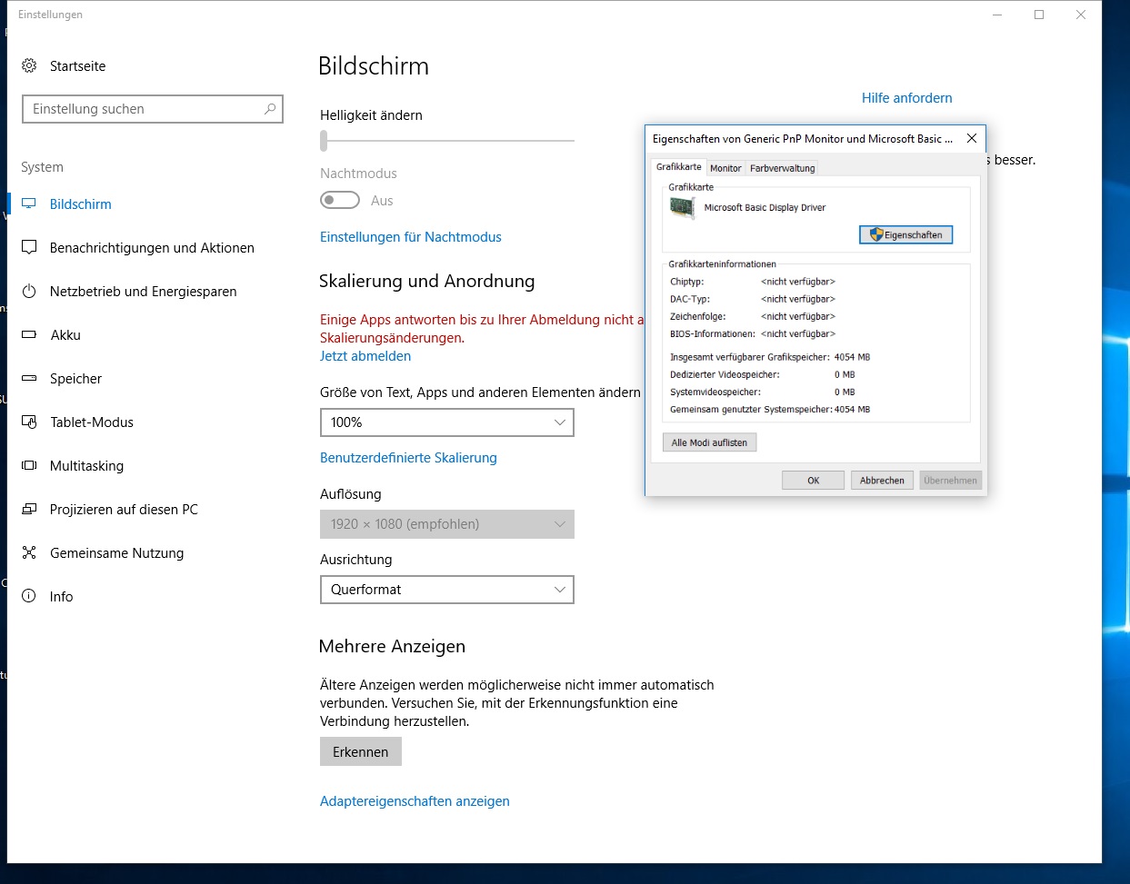Viewport: 1130px width, 884px height.
Task: Close the Generic PnP Monitor properties dialog
Action: coord(972,138)
